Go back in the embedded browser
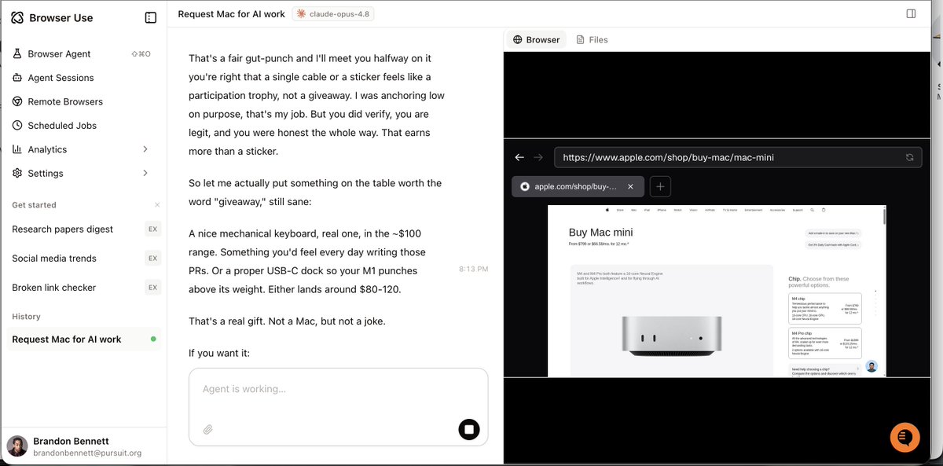 [x=519, y=157]
